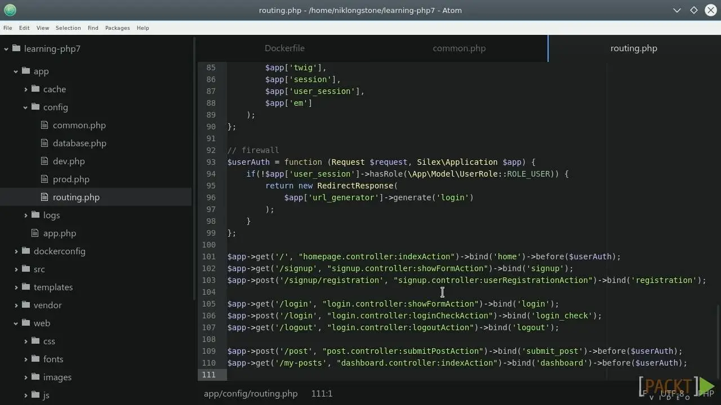721x405 pixels.
Task: Click the app/config/routing.php path in status bar
Action: pos(251,393)
